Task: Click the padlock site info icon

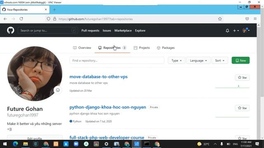Action: coord(54,19)
